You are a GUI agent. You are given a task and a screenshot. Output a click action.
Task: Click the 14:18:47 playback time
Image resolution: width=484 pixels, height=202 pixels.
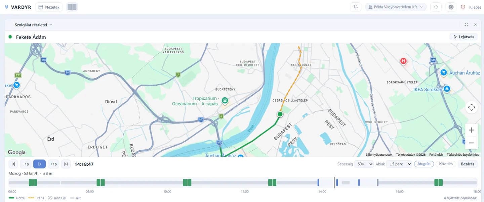(84, 164)
